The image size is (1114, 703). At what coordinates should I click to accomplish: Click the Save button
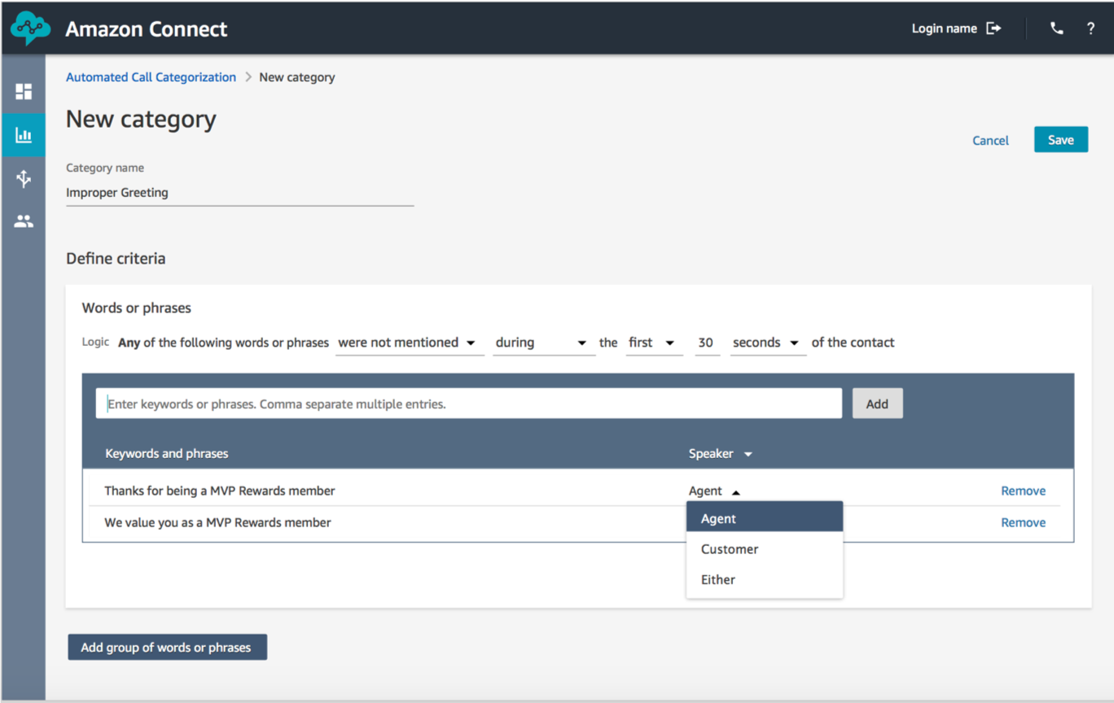(1061, 140)
